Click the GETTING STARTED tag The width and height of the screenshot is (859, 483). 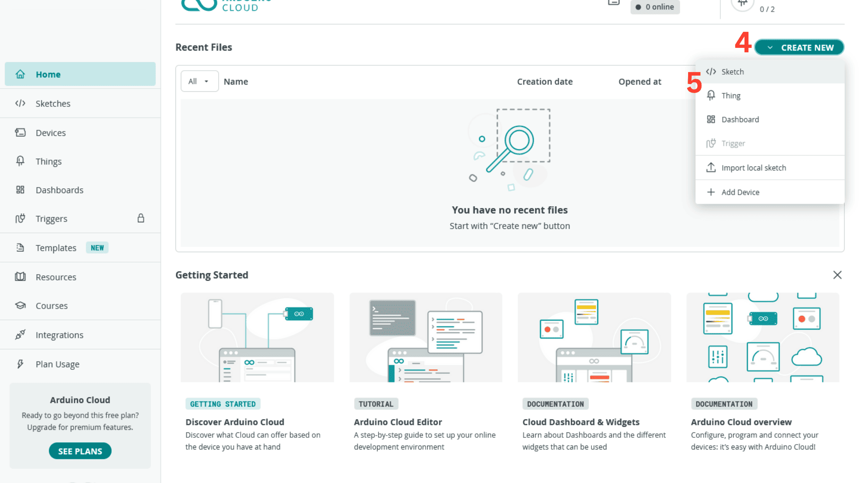223,404
